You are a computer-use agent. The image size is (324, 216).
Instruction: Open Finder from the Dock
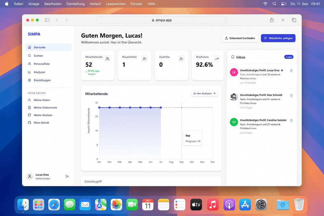point(23,205)
